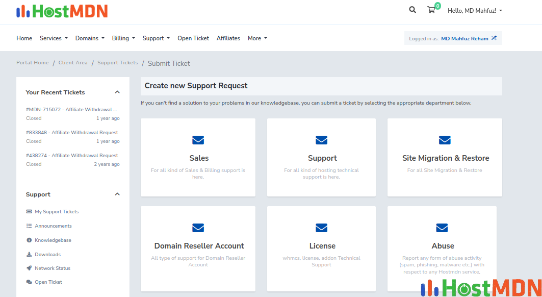Image resolution: width=542 pixels, height=297 pixels.
Task: Click the Sales envelope icon
Action: click(x=198, y=140)
